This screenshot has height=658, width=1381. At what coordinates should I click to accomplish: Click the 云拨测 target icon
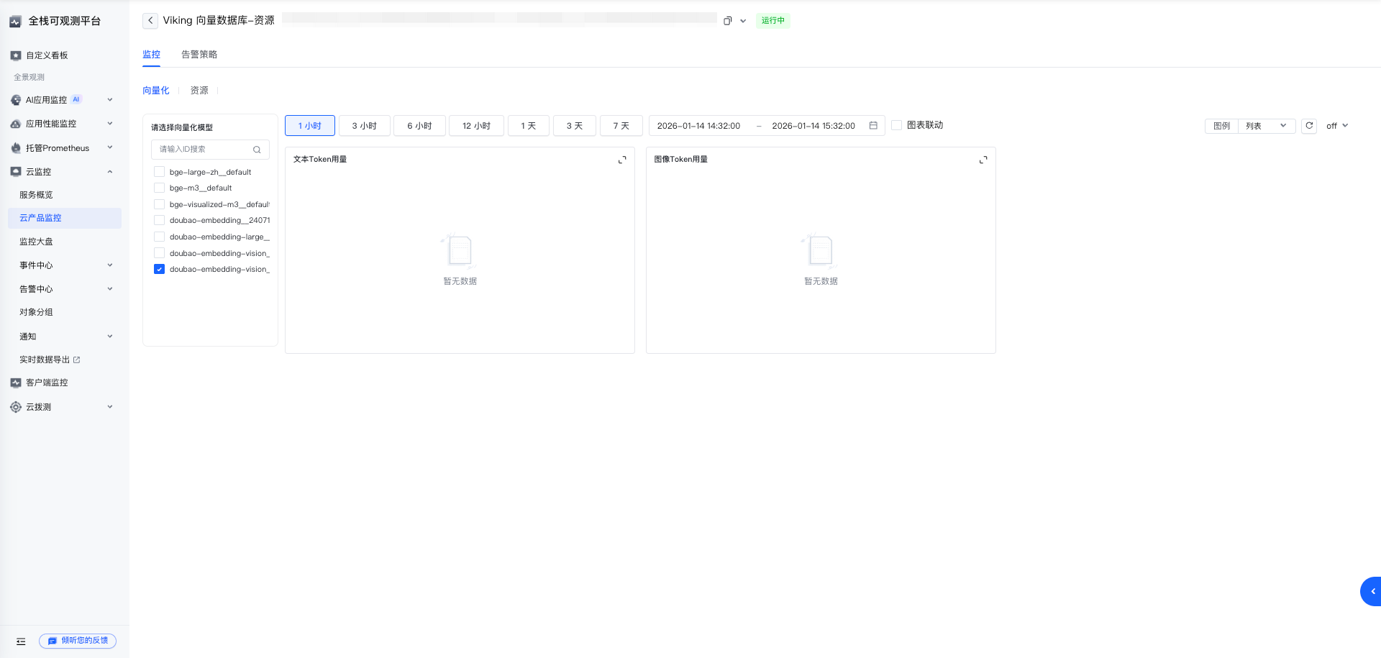tap(16, 407)
